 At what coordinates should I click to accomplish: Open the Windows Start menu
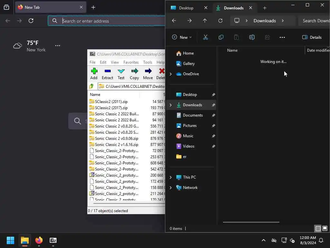point(10,240)
